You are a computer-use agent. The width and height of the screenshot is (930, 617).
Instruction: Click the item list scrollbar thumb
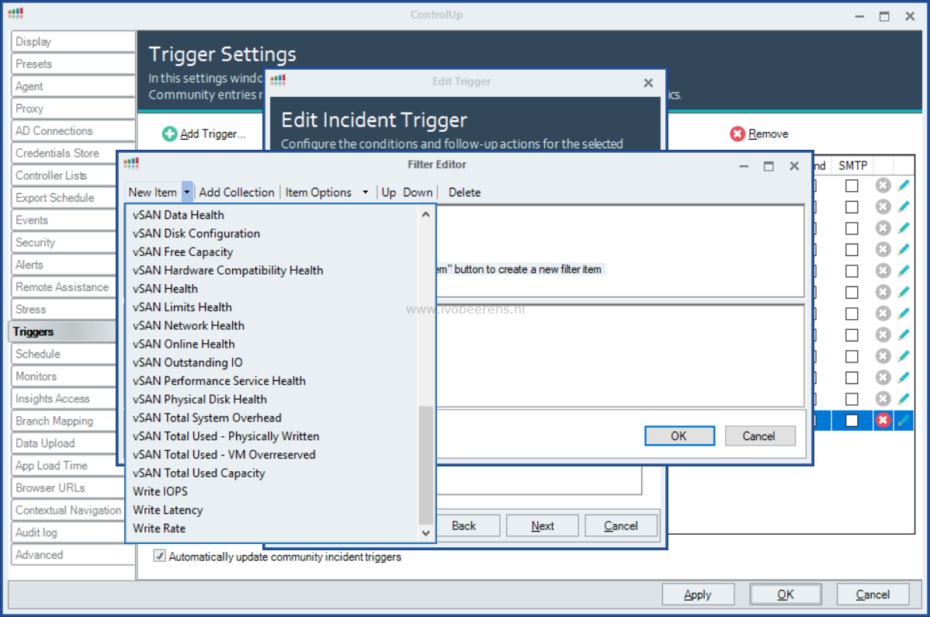(x=425, y=465)
